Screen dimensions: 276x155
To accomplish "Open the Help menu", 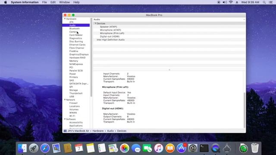I will (76, 2).
